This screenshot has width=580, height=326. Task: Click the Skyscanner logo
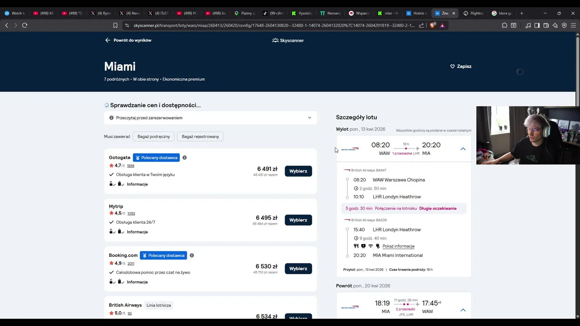coord(288,40)
